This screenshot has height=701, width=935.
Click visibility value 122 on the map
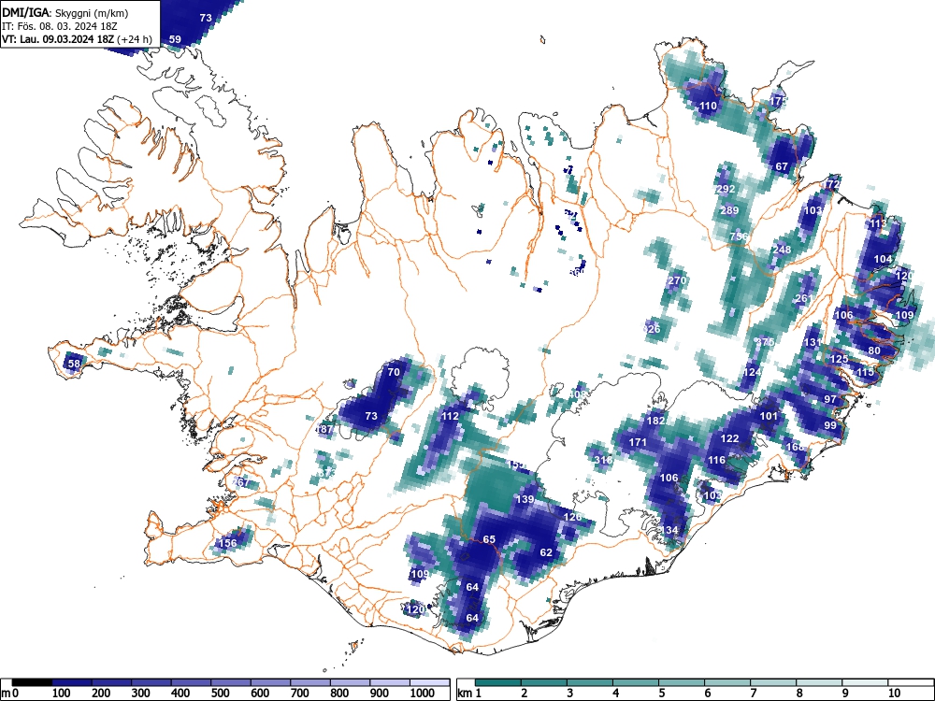730,438
